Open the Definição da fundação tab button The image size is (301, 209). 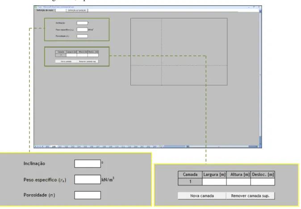click(x=77, y=10)
